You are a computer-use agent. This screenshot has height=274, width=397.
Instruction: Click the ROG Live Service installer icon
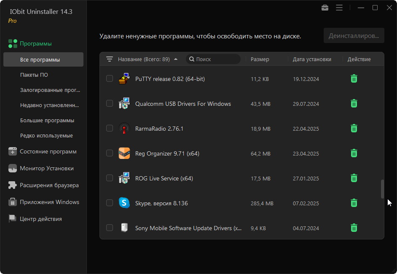point(124,178)
